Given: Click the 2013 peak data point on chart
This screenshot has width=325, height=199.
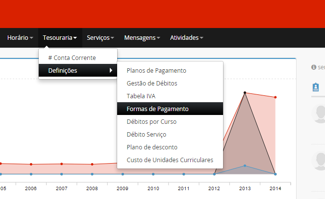Looking at the screenshot, I should (245, 92).
